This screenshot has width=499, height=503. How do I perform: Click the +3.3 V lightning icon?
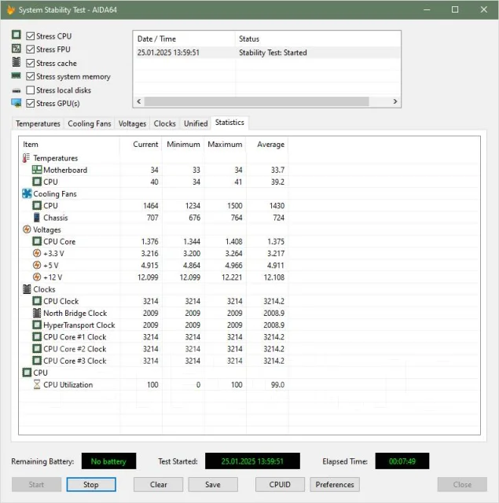pyautogui.click(x=37, y=253)
